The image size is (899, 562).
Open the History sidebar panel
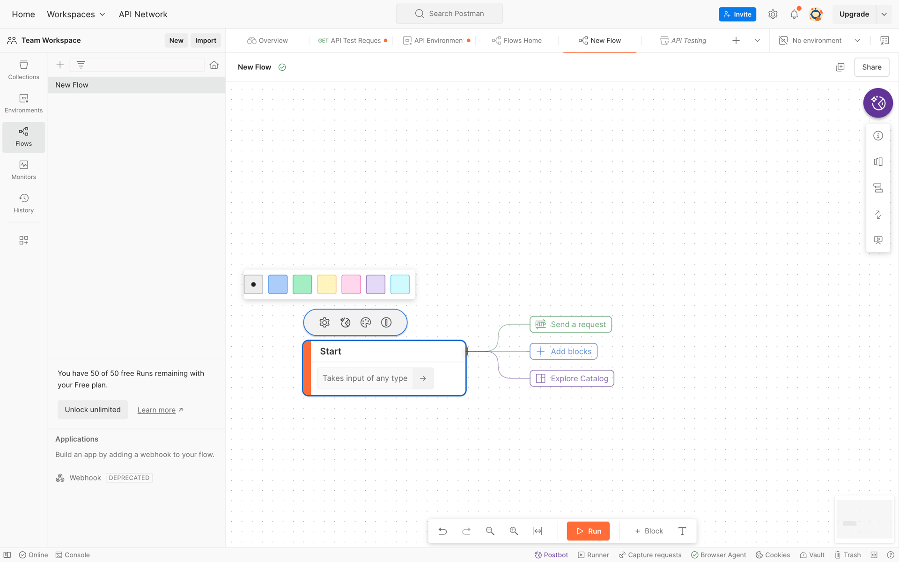click(23, 203)
